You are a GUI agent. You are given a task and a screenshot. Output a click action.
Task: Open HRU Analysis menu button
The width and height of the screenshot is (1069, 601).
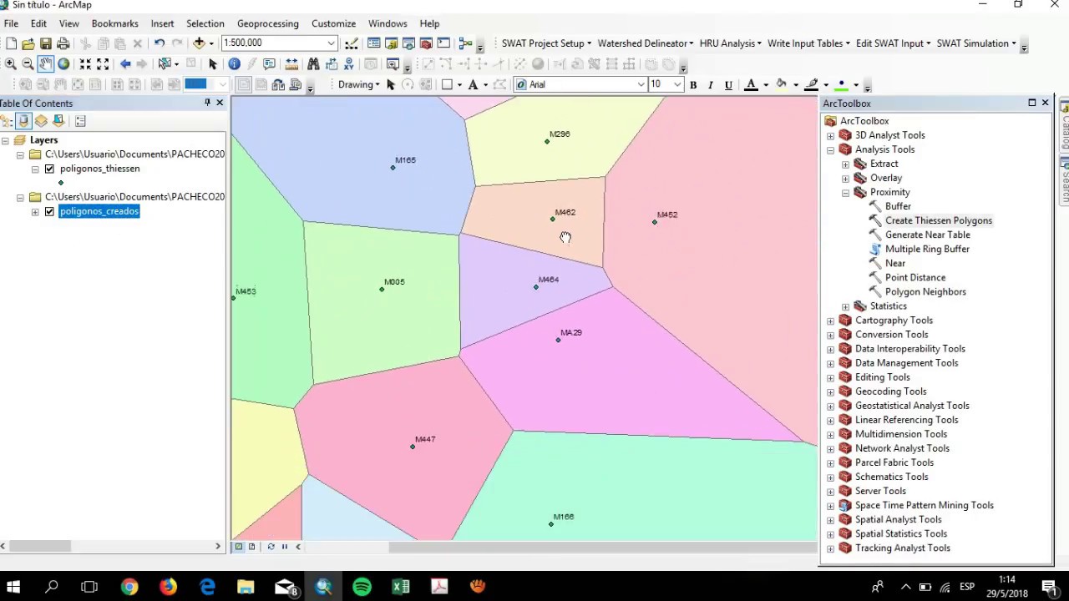click(x=732, y=43)
